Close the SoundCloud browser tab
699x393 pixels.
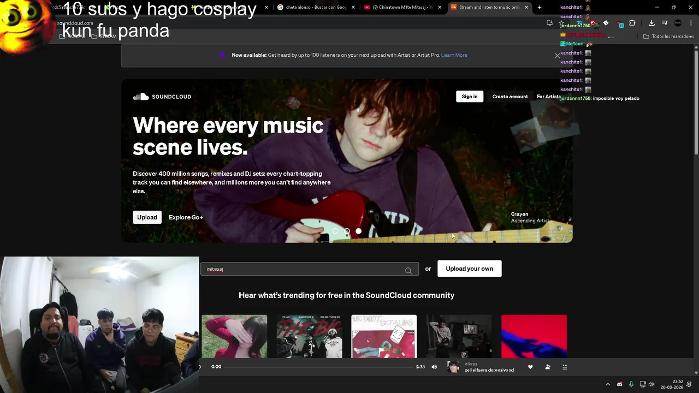point(526,7)
